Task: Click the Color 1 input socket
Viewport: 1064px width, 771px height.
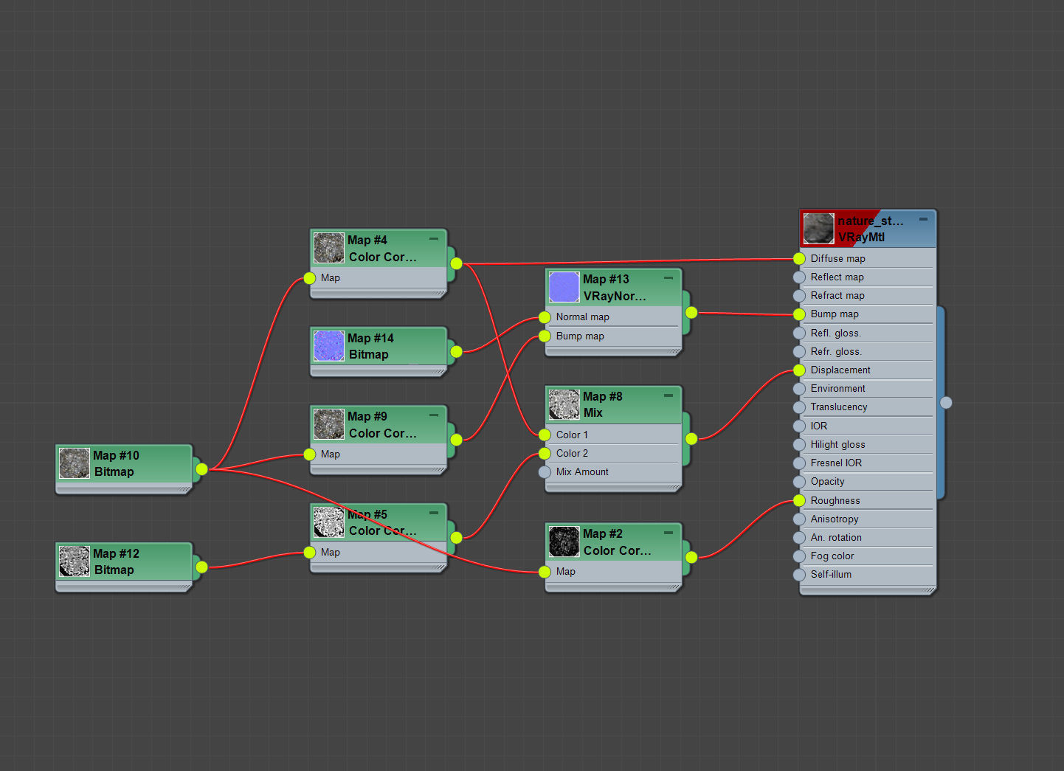Action: (545, 435)
